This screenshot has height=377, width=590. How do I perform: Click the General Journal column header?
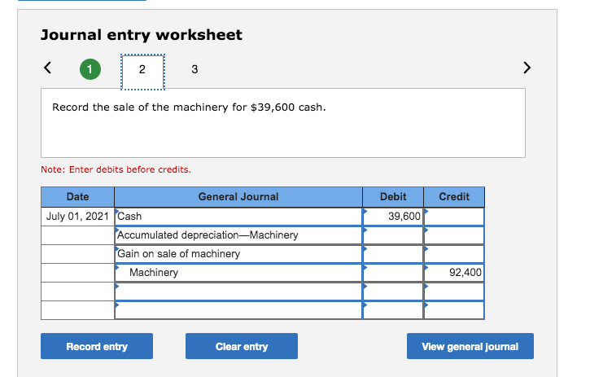point(238,196)
